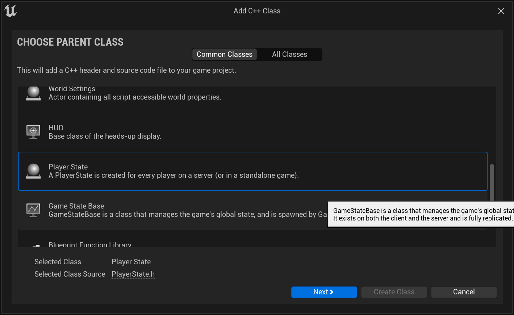Click the Next button

324,292
